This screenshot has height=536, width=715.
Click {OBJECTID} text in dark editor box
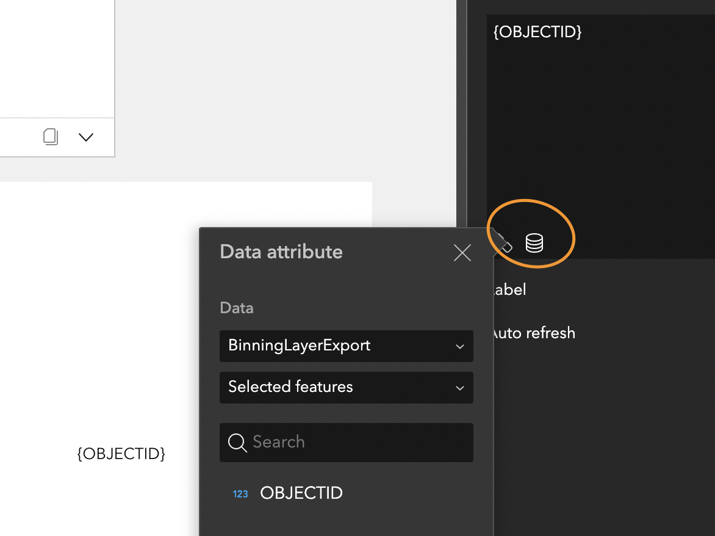[x=537, y=32]
